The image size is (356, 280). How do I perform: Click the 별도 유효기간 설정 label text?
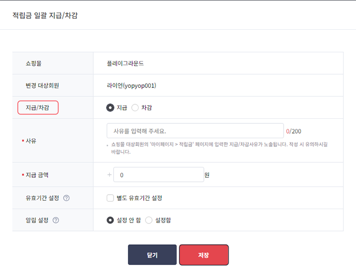tap(140, 198)
